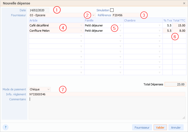Enable the Simulation checkbox
This screenshot has height=132, width=188.
(112, 10)
